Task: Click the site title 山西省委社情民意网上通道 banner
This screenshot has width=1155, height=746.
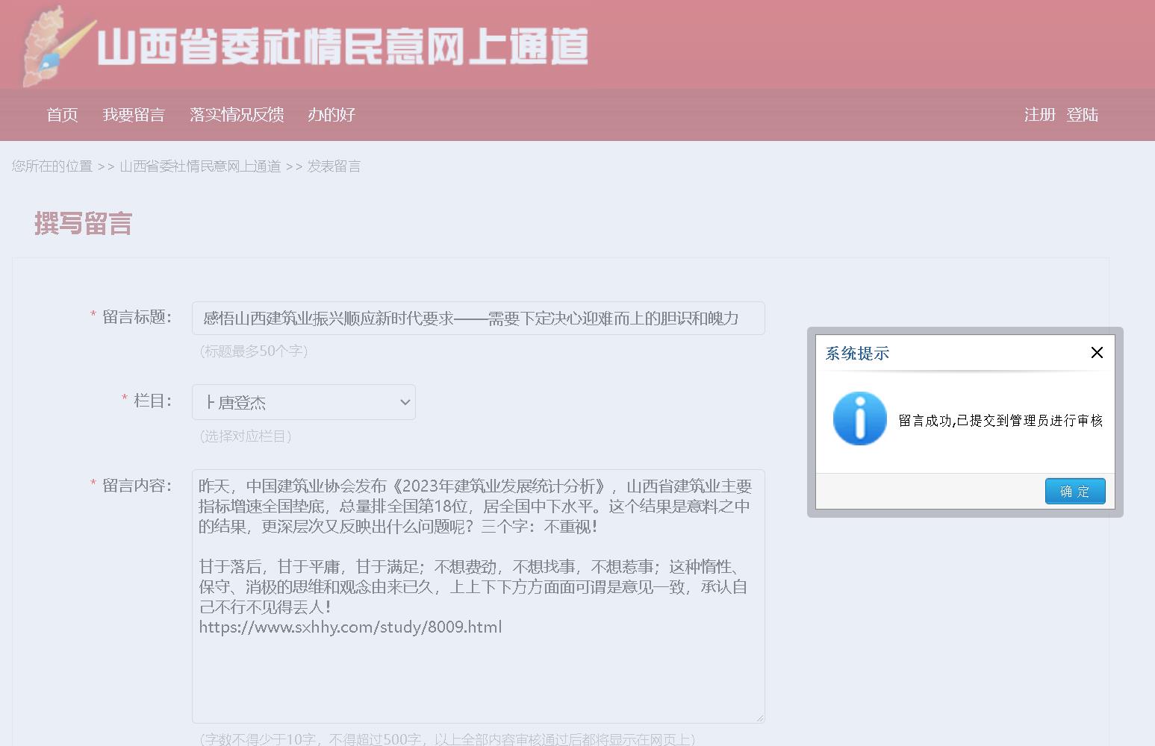Action: click(343, 46)
